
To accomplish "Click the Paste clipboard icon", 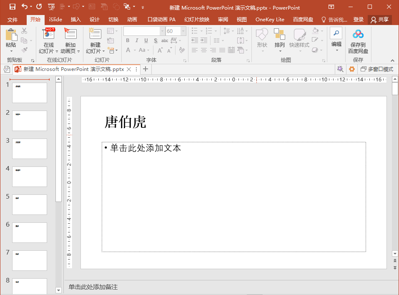I will point(11,35).
